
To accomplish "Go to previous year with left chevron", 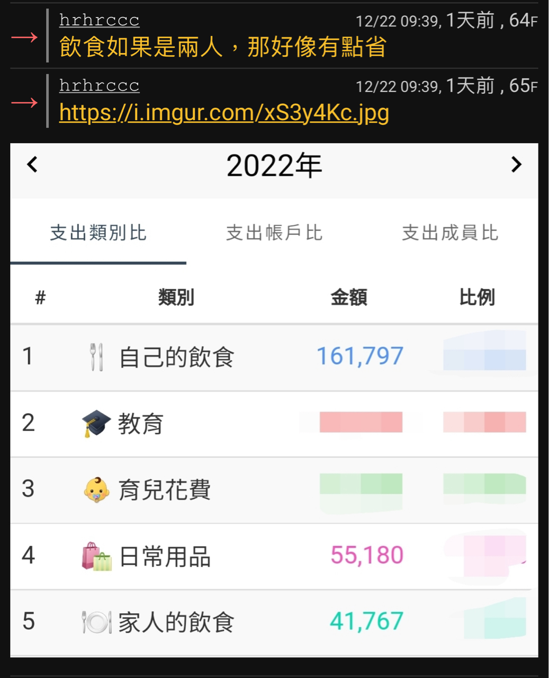I will coord(32,164).
